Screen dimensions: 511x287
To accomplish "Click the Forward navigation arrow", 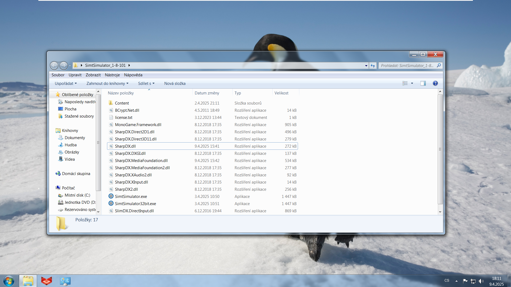I will (63, 65).
